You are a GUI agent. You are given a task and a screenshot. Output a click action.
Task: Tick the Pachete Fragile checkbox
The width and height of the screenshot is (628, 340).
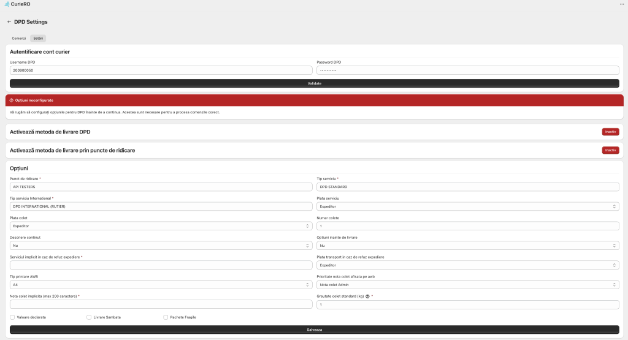166,317
